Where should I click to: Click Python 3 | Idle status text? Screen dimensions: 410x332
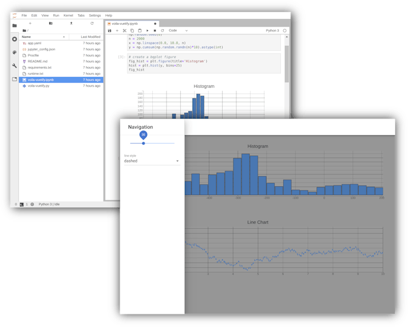pos(49,205)
